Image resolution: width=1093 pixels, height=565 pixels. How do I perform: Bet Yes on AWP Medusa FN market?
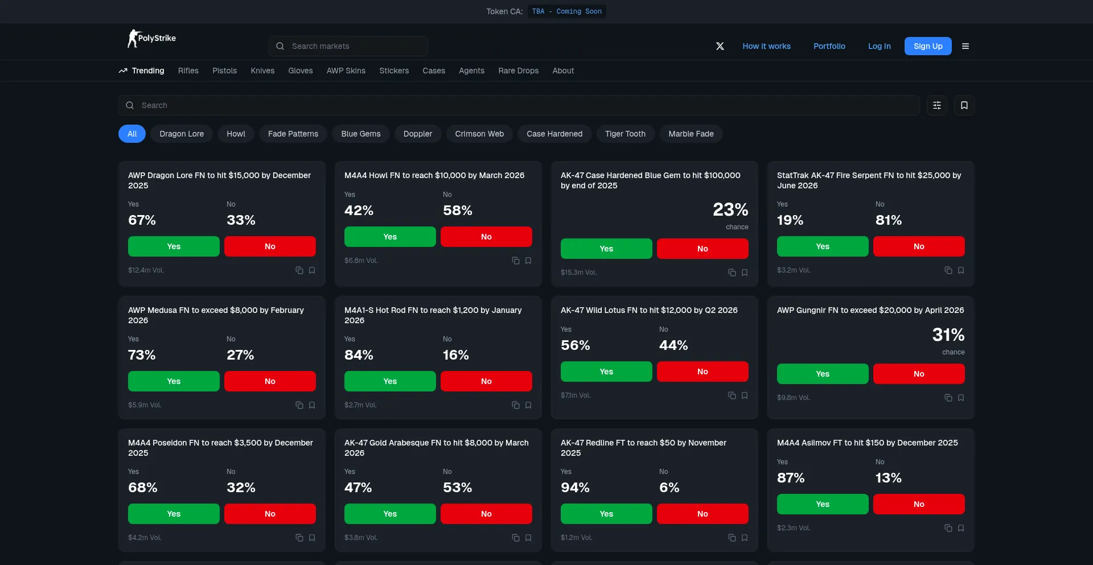coord(174,381)
